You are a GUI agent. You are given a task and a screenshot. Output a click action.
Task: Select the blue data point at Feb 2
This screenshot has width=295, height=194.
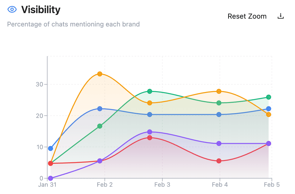100,109
